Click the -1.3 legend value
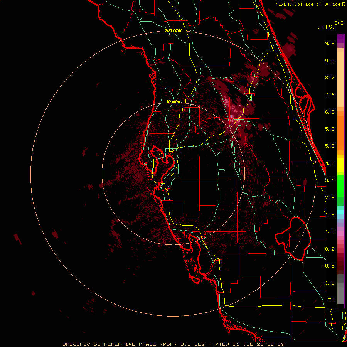Screen dimensions: 347x347 point(328,283)
